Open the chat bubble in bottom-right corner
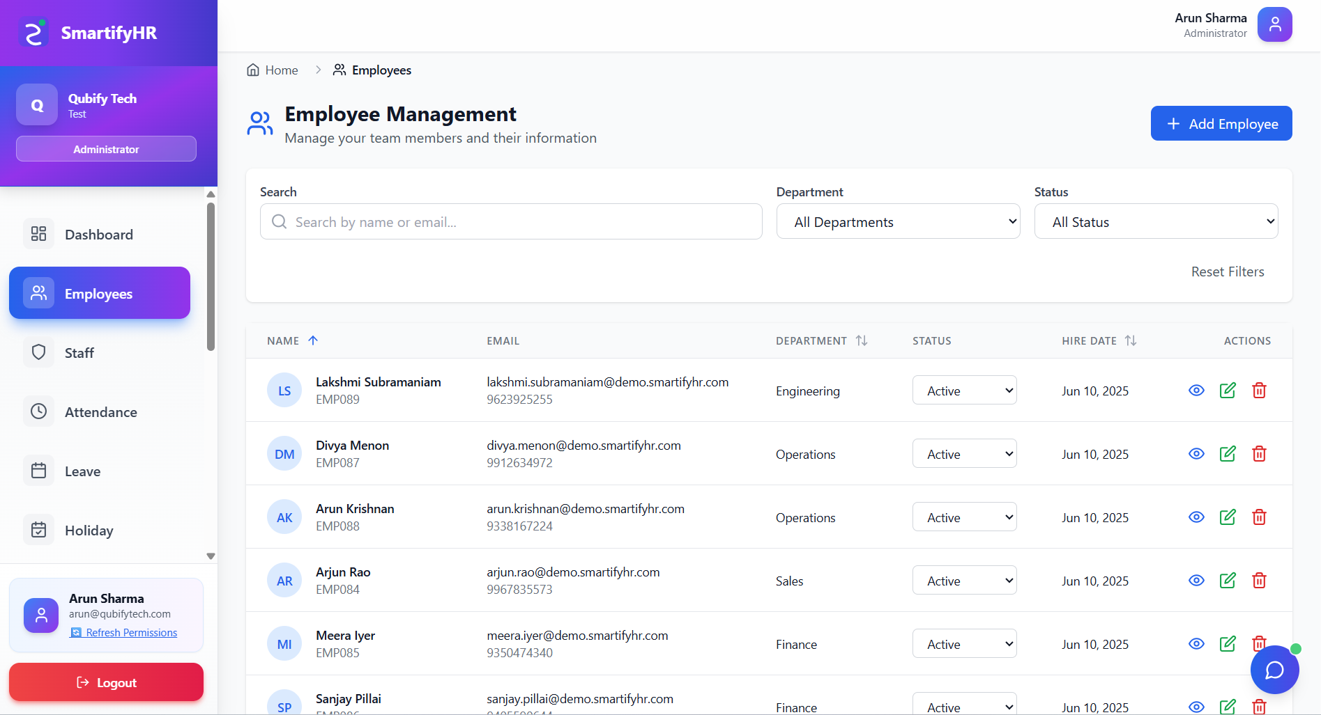The image size is (1321, 715). coord(1274,670)
